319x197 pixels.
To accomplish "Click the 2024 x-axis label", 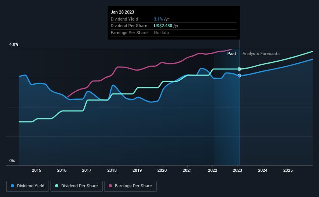I will (263, 170).
